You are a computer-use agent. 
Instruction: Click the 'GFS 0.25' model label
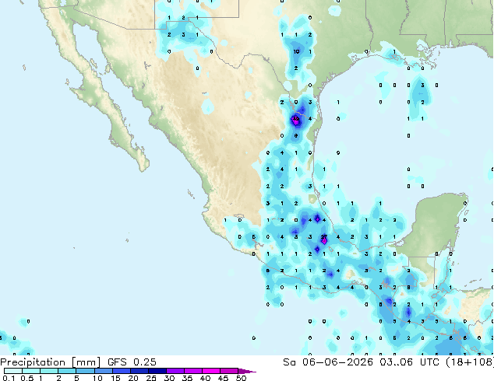pyautogui.click(x=132, y=362)
